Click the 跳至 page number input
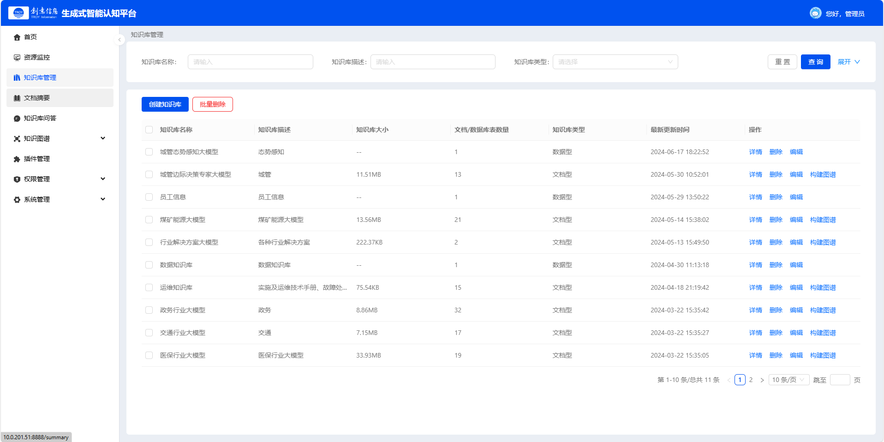The width and height of the screenshot is (884, 442). (x=840, y=380)
